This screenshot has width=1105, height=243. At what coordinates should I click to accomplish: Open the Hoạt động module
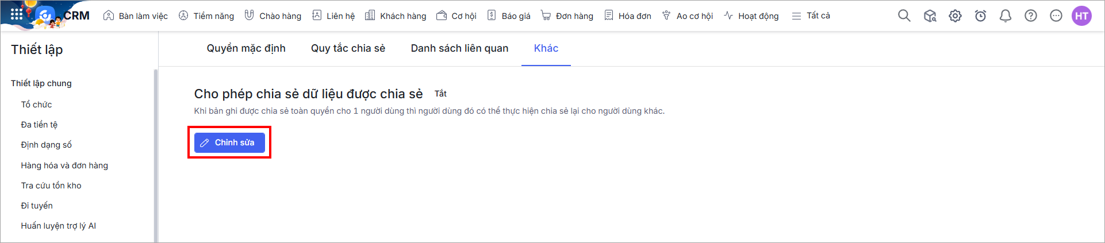(751, 16)
